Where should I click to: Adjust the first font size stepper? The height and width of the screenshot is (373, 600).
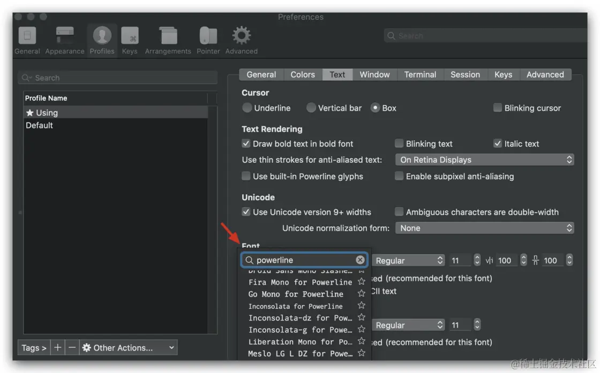click(477, 260)
